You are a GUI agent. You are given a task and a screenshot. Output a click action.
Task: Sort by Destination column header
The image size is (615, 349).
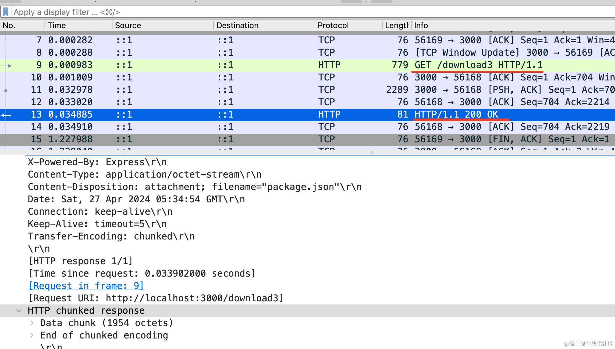pyautogui.click(x=237, y=25)
